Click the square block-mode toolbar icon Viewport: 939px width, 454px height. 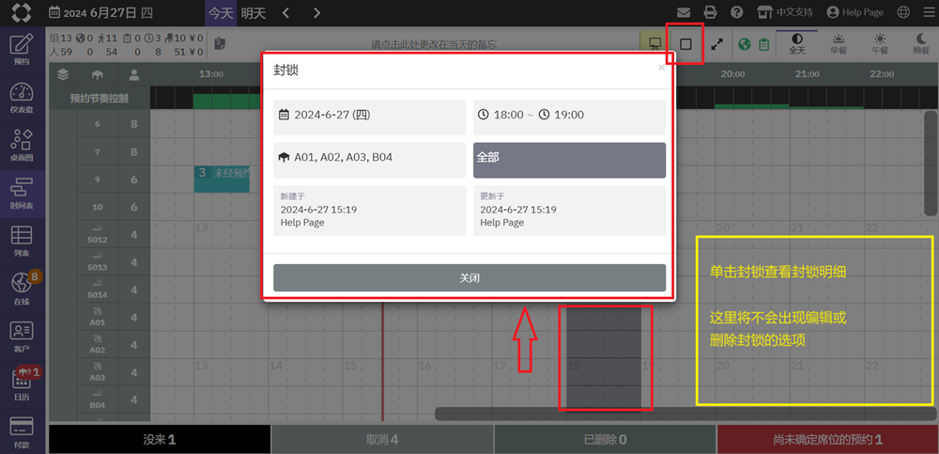coord(685,44)
